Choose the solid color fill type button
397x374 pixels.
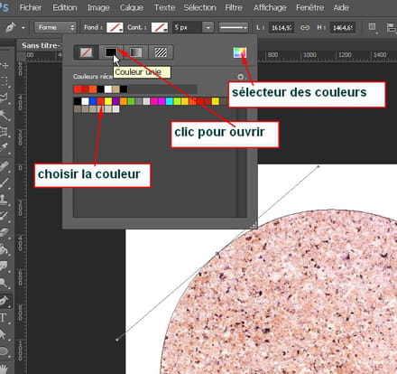111,52
